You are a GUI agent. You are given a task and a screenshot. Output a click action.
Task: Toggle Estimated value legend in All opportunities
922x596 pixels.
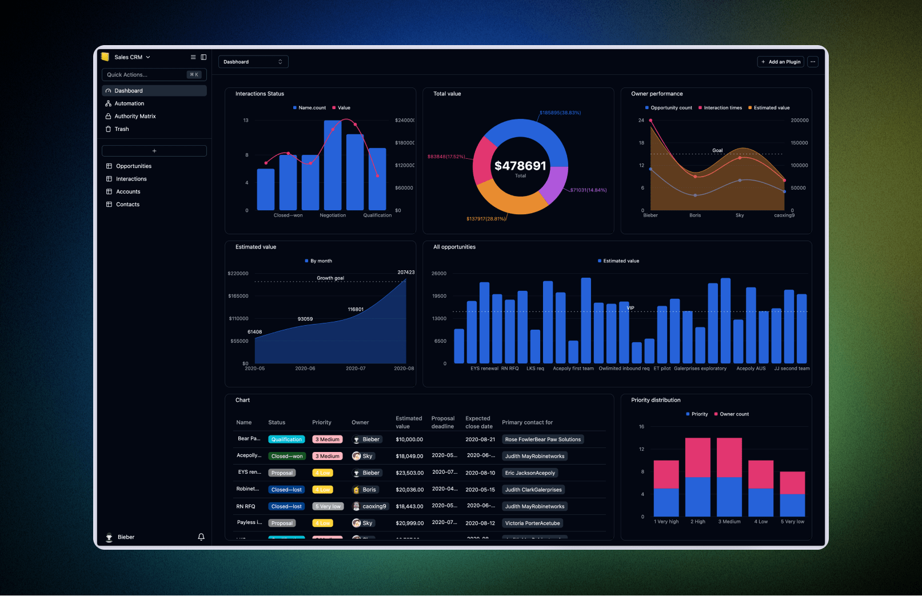(618, 261)
